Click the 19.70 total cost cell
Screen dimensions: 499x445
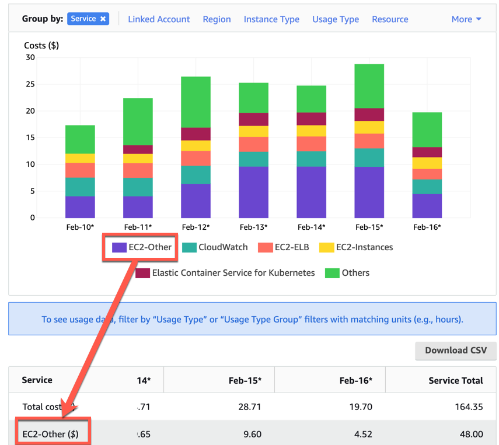[x=361, y=407]
